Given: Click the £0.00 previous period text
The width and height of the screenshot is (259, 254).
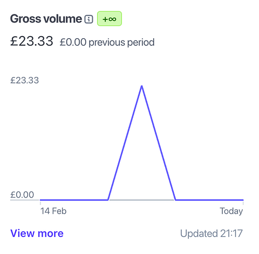Looking at the screenshot, I should 107,43.
